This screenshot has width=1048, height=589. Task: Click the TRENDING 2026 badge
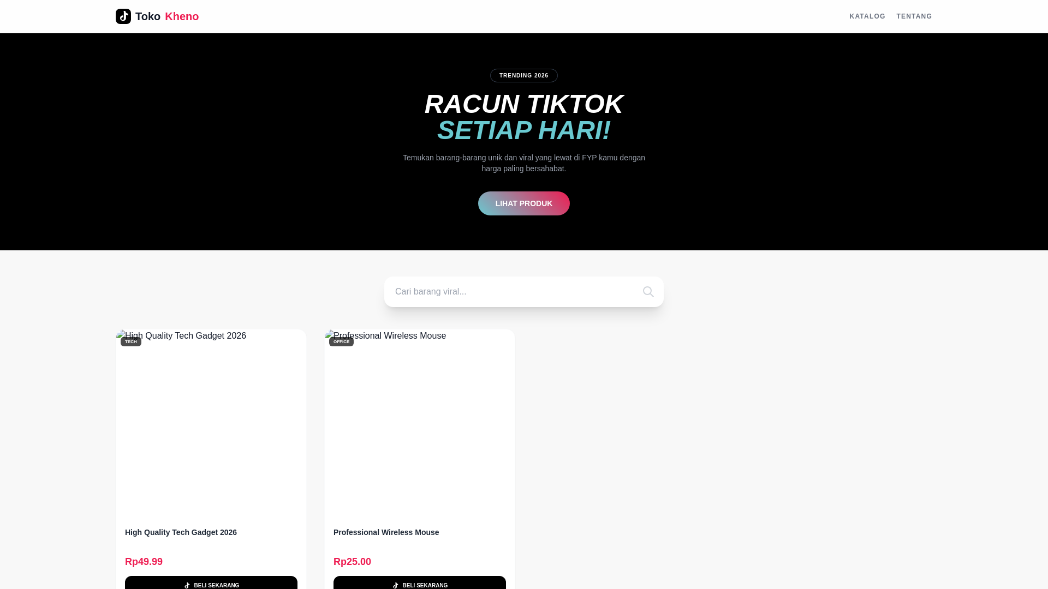point(524,76)
